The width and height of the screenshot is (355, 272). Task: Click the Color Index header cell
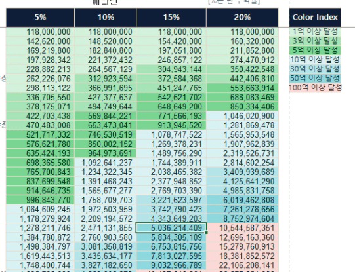click(315, 18)
